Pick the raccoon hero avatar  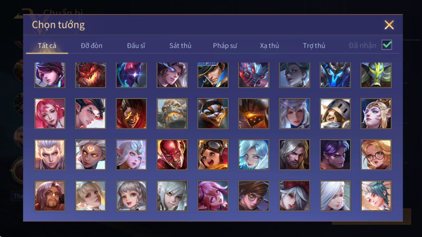pos(213,114)
